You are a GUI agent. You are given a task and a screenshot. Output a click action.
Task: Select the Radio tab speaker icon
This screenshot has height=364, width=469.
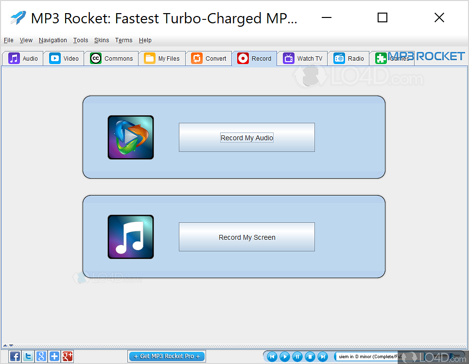pos(339,58)
